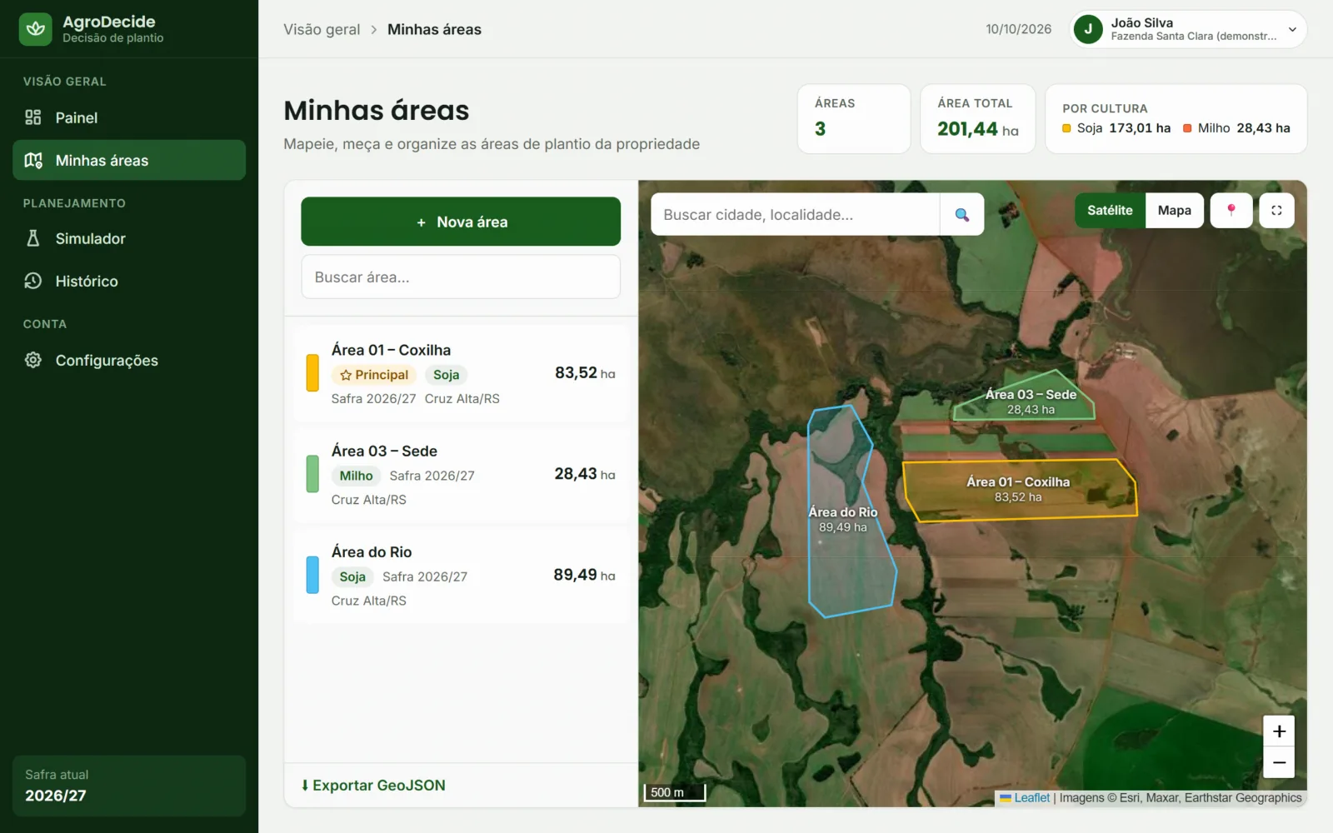This screenshot has height=833, width=1333.
Task: Select Área 01 – Coxilha list title
Action: coord(391,350)
